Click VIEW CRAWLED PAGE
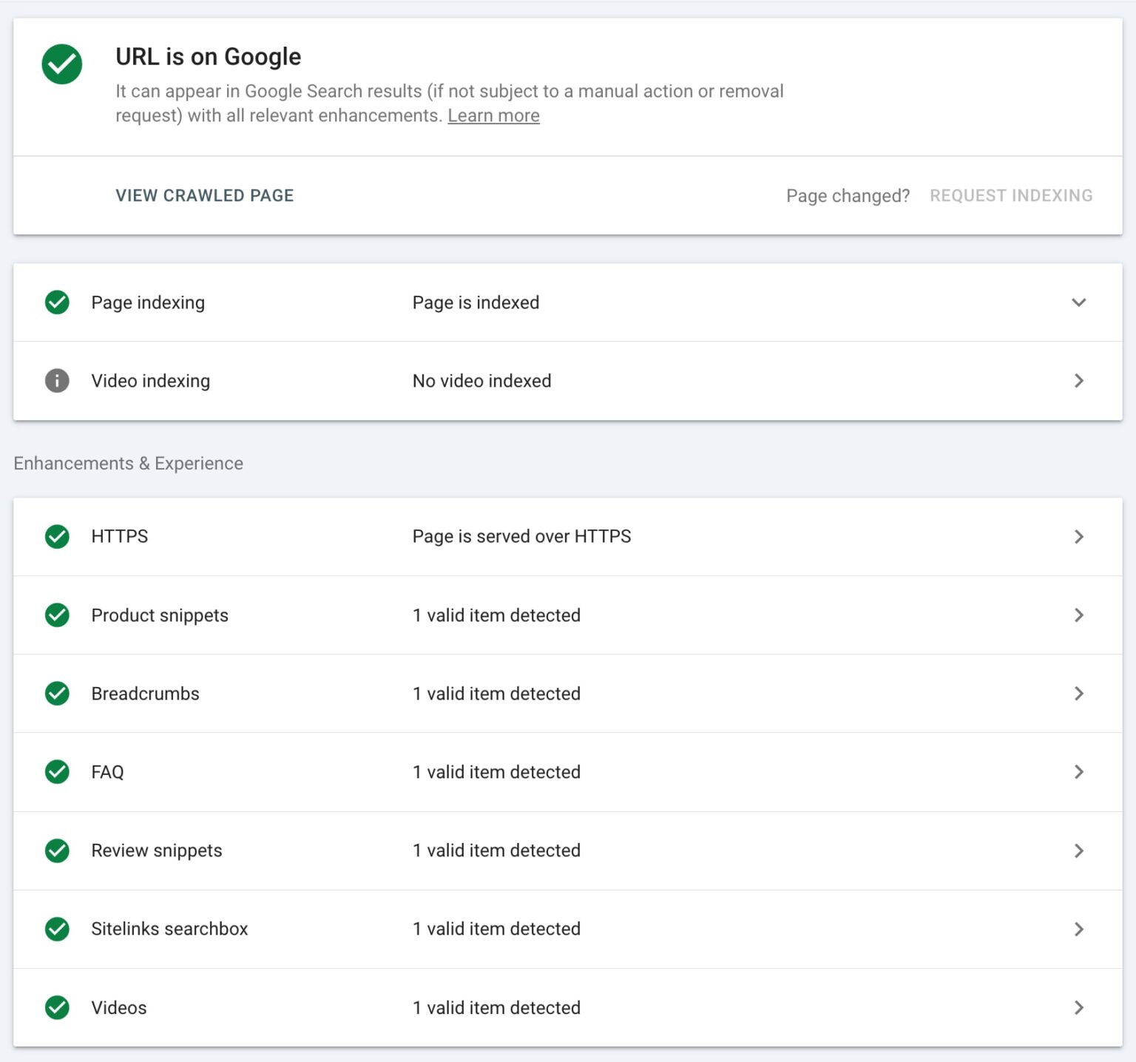This screenshot has width=1136, height=1062. [x=204, y=195]
